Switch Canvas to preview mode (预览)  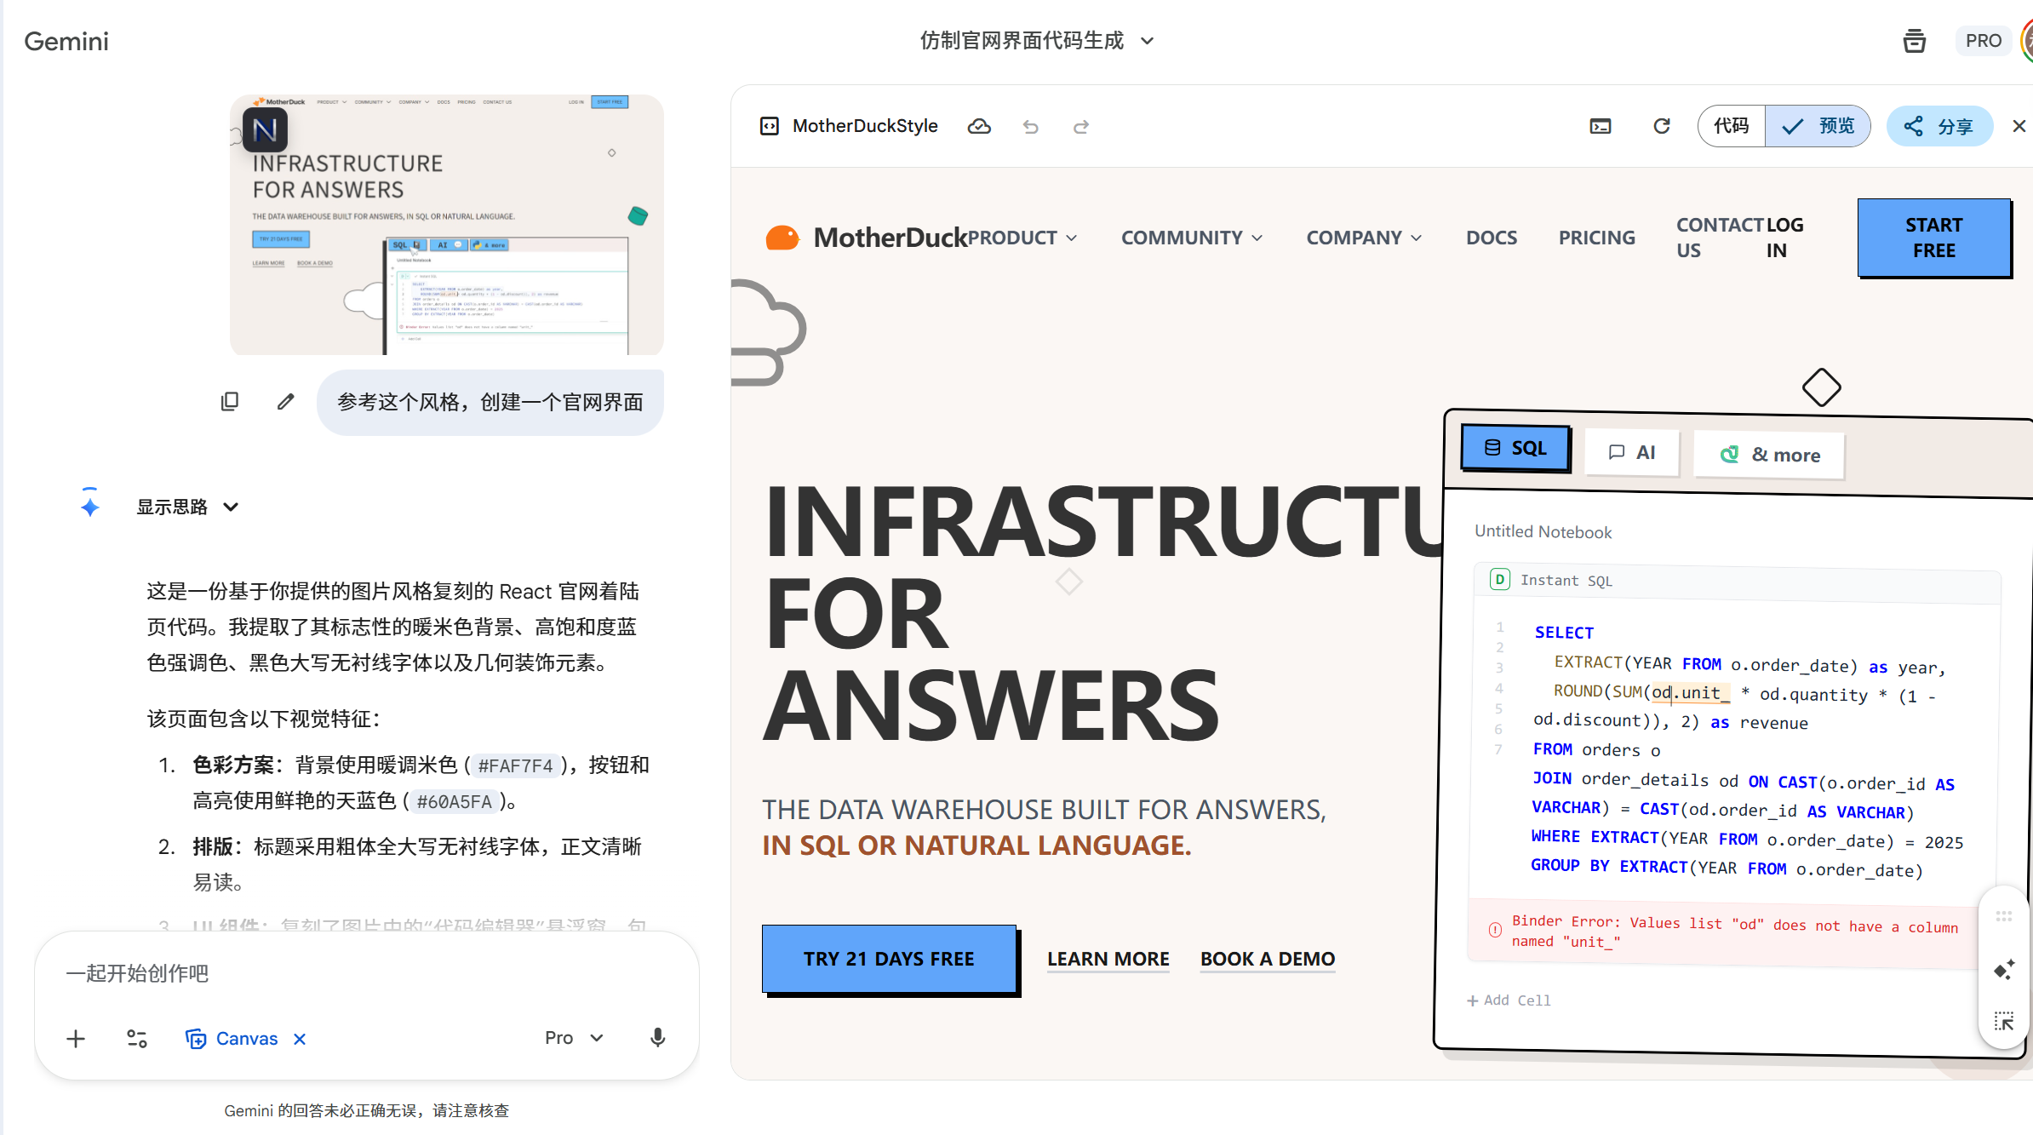click(1818, 127)
